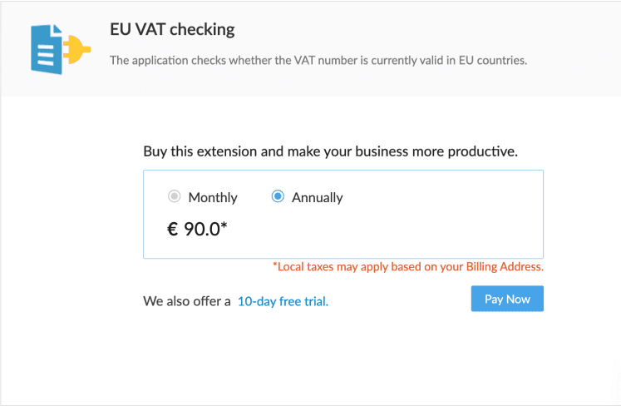This screenshot has width=621, height=406.
Task: Click the 'Buy this extension' heading
Action: click(330, 151)
